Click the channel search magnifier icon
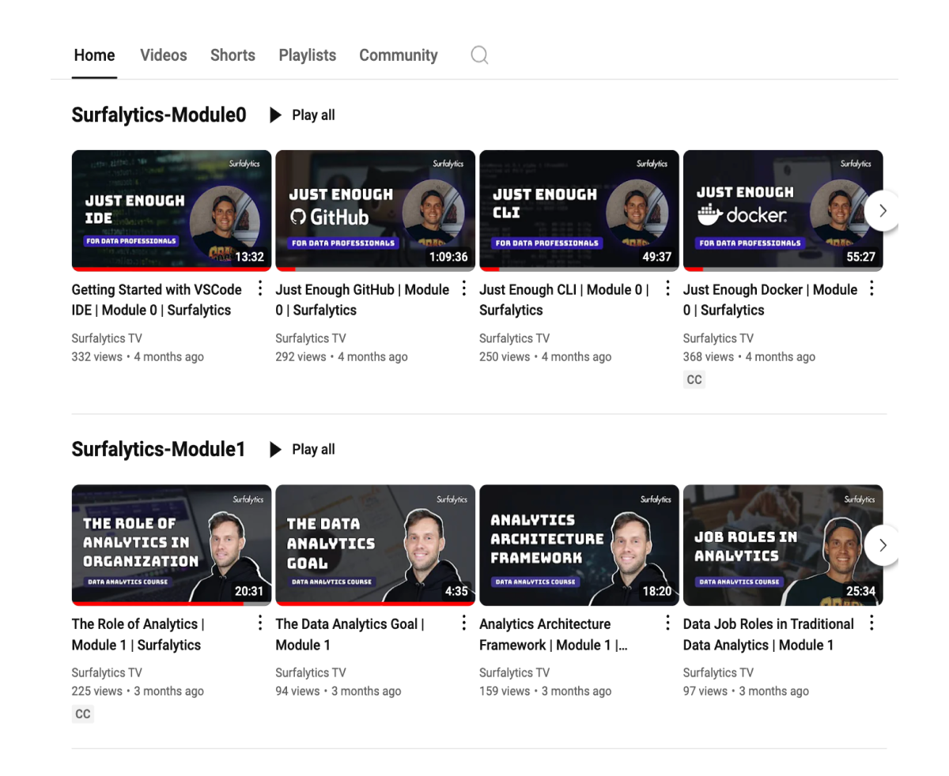 [x=479, y=55]
